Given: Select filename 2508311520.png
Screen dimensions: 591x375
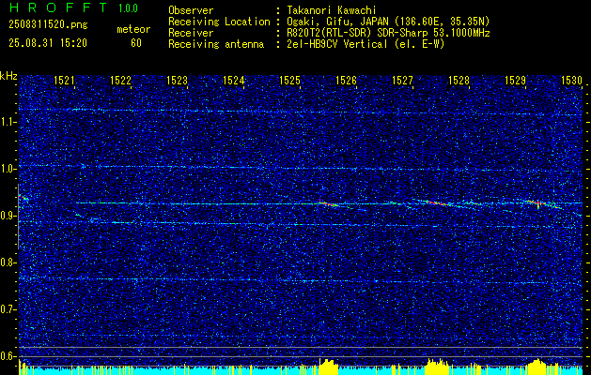Looking at the screenshot, I should (x=48, y=25).
